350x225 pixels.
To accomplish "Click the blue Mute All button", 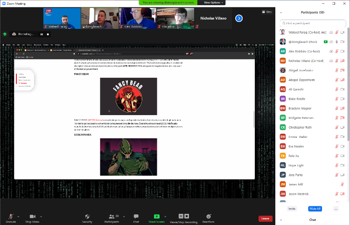I will point(315,209).
